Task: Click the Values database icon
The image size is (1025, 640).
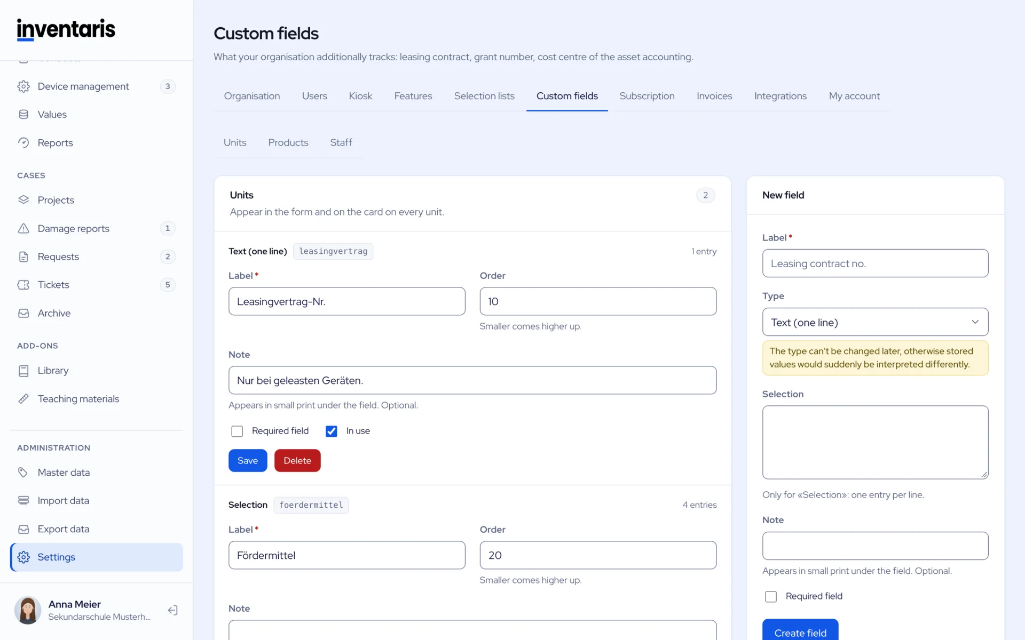Action: (23, 115)
